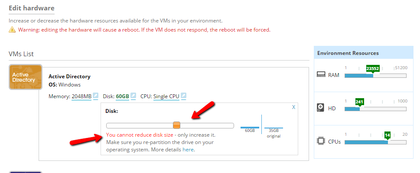Click the CPUs processor icon
420x173 pixels.
pos(321,141)
